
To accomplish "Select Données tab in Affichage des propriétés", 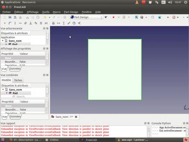I will pyautogui.click(x=15, y=69).
